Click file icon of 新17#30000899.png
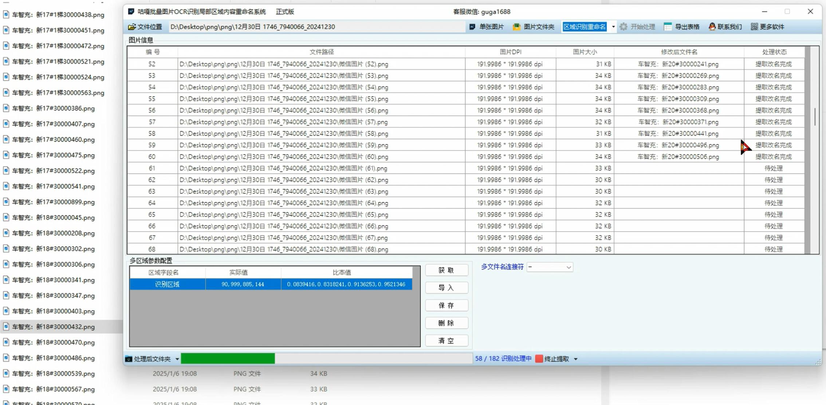Viewport: 826px width, 405px height. click(x=6, y=202)
